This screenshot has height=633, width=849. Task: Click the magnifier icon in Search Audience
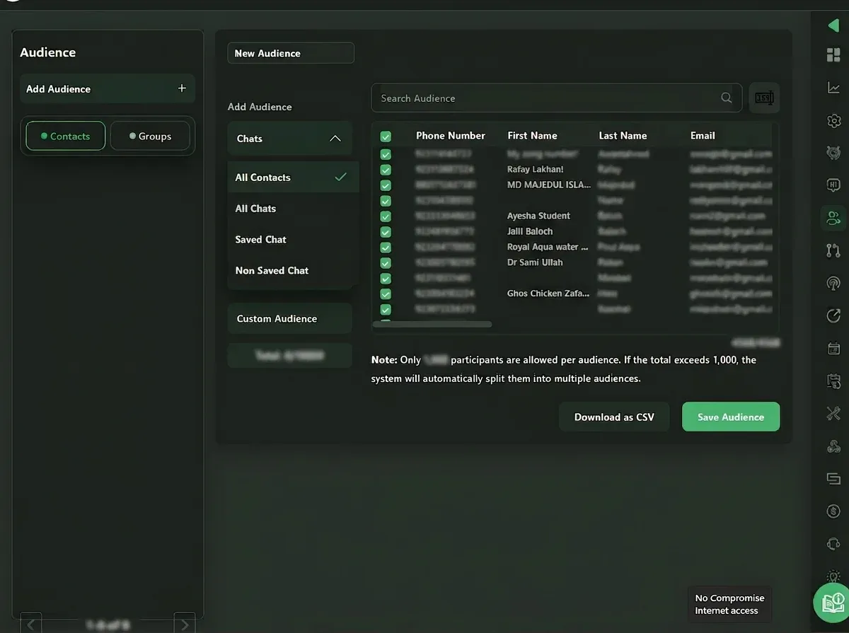(x=726, y=98)
